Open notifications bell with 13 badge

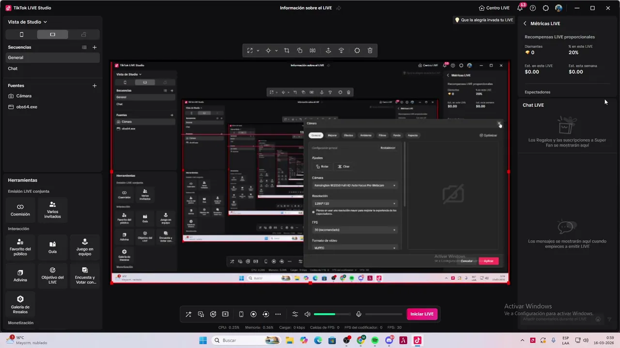click(520, 8)
